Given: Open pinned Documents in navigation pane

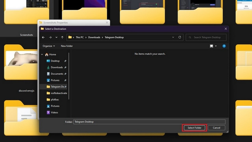Looking at the screenshot, I should tap(55, 74).
